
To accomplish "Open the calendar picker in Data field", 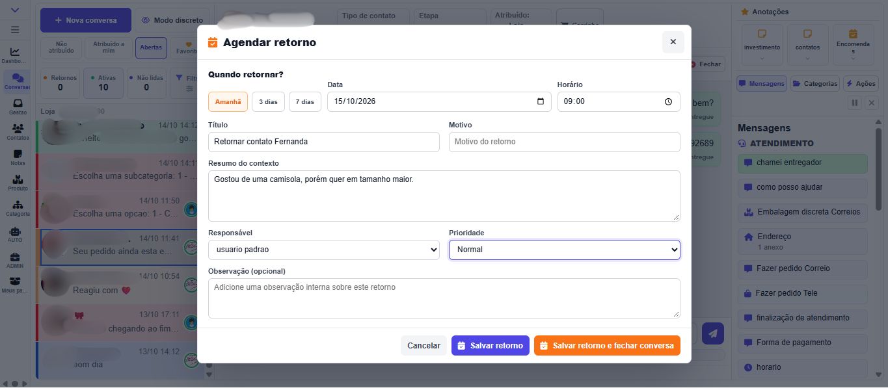I will (x=541, y=101).
